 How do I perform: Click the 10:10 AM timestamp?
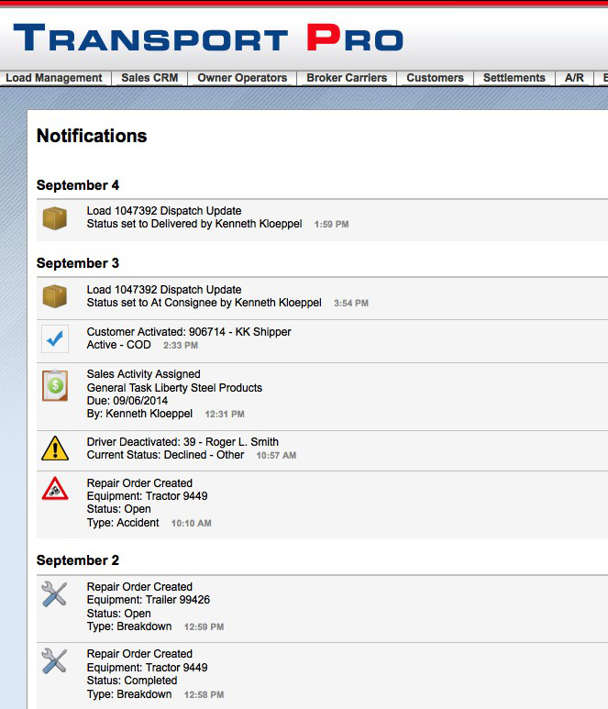[x=192, y=523]
